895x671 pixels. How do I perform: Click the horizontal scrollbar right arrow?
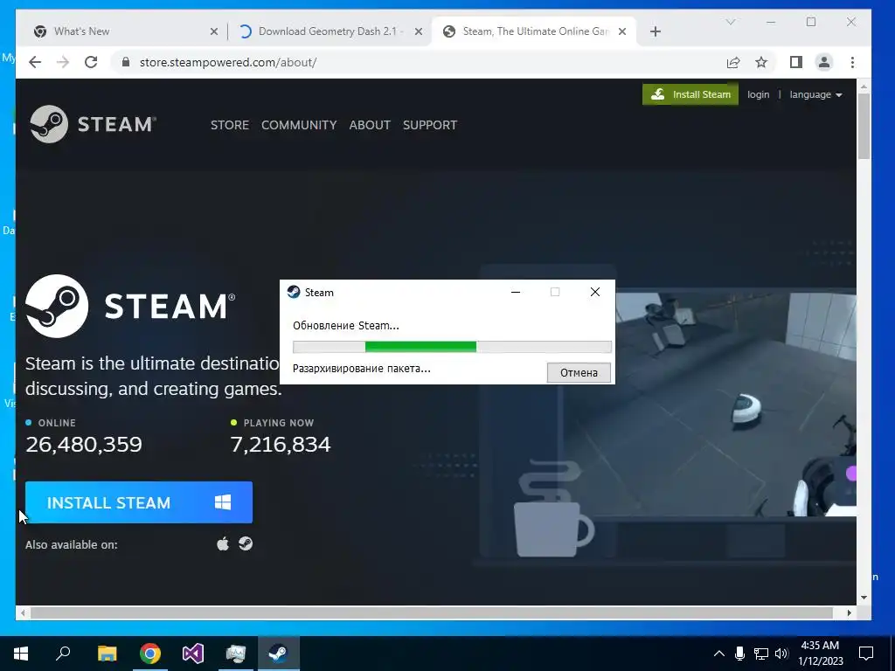pyautogui.click(x=850, y=612)
